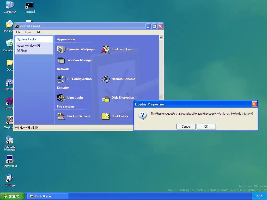Open the Help menu
The height and width of the screenshot is (200, 267).
[x=39, y=32]
